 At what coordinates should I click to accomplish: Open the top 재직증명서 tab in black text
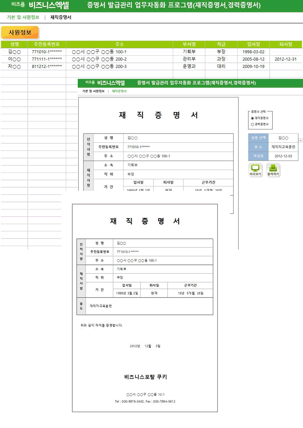click(x=61, y=17)
